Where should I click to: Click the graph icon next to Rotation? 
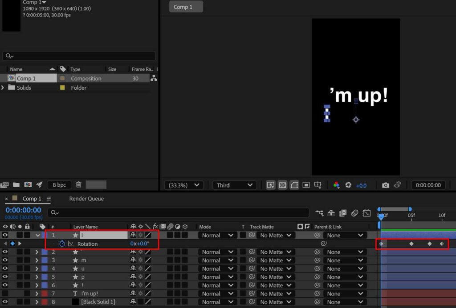tap(71, 244)
